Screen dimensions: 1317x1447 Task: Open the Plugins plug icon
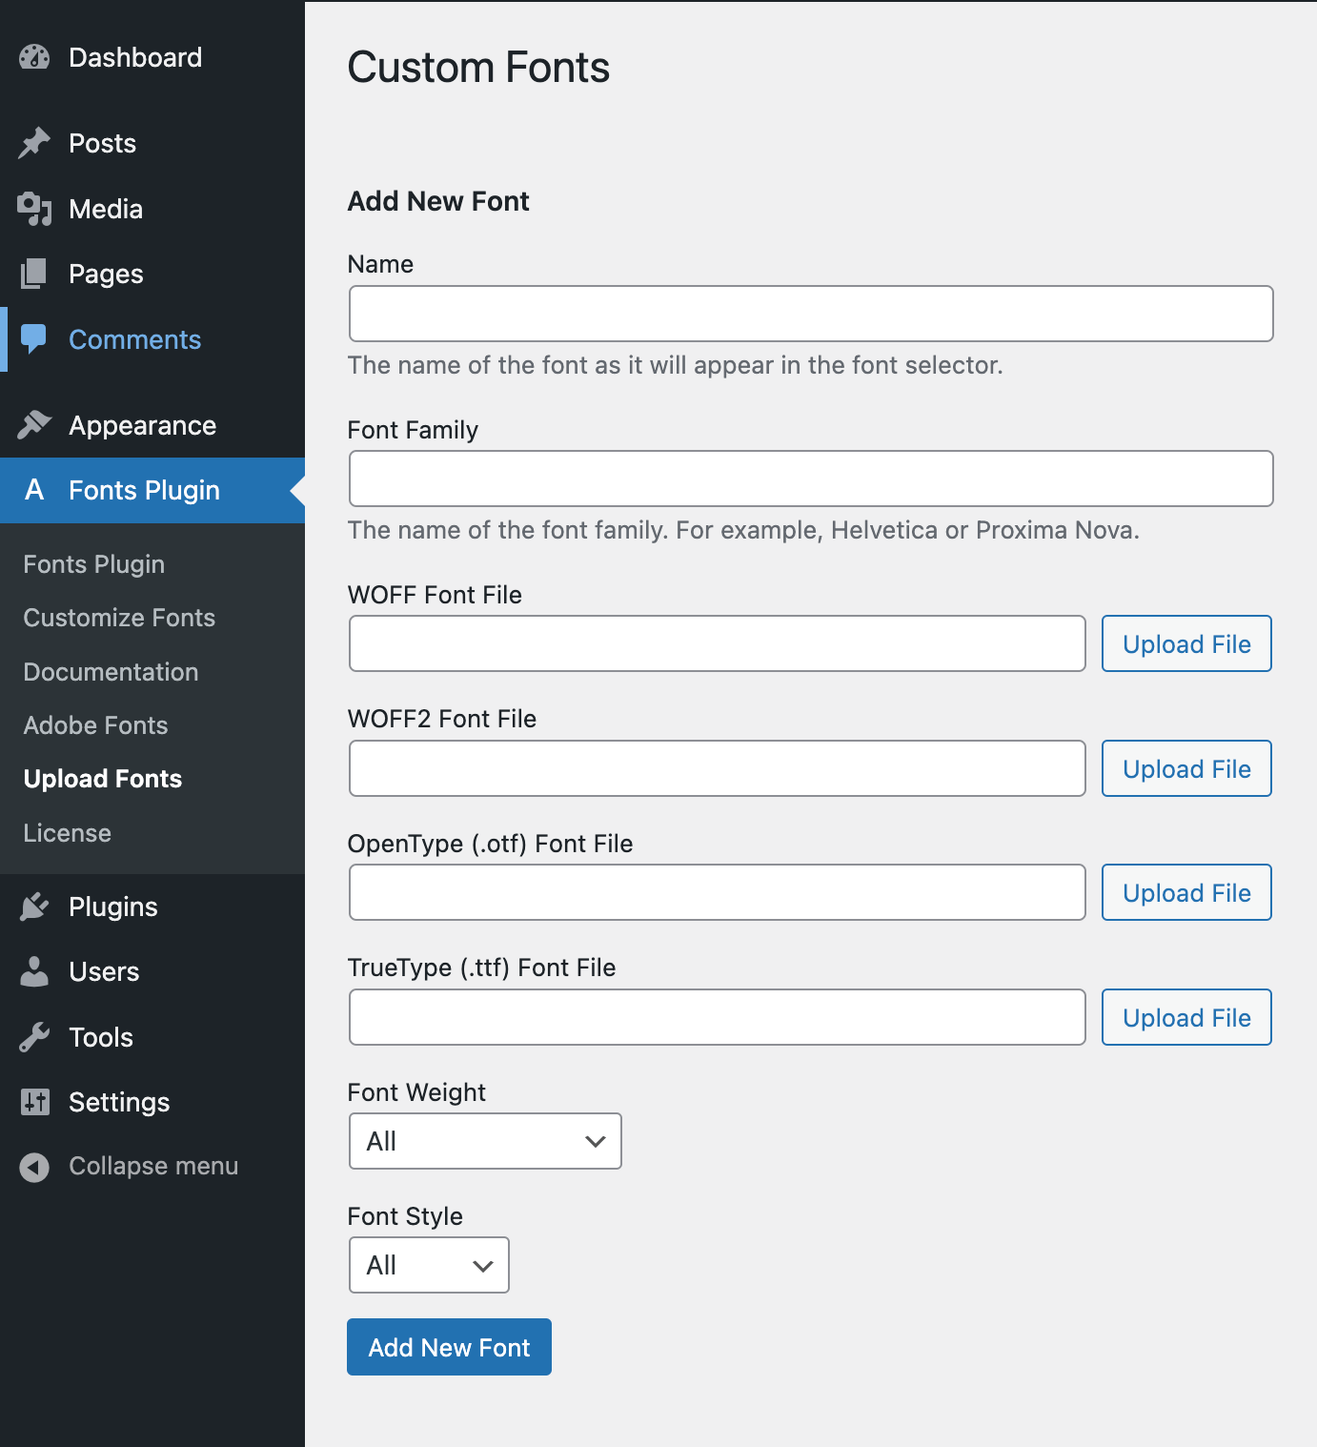pyautogui.click(x=34, y=906)
